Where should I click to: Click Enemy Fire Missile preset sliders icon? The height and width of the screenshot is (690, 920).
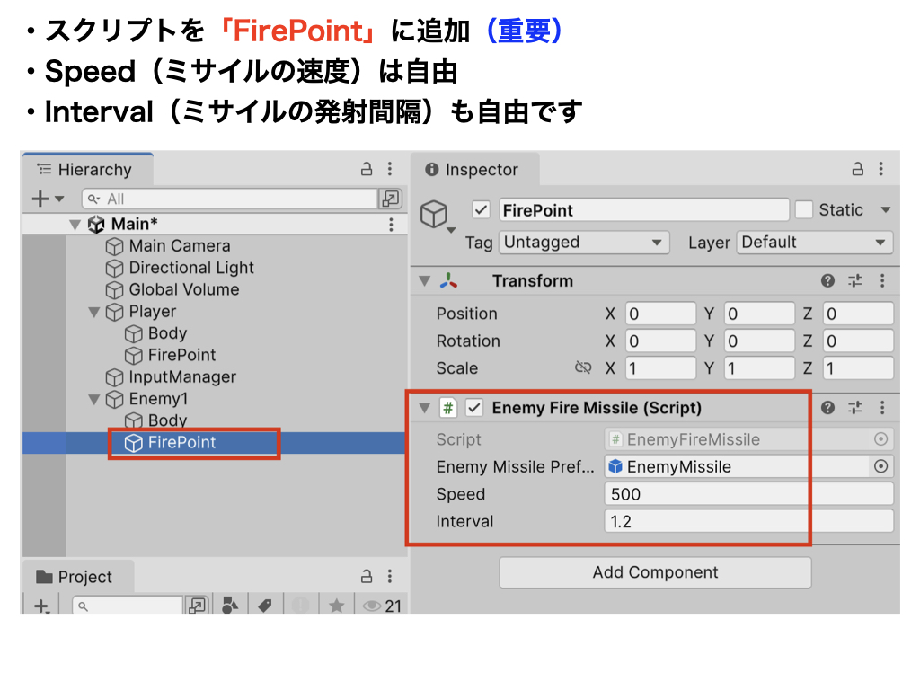click(855, 408)
